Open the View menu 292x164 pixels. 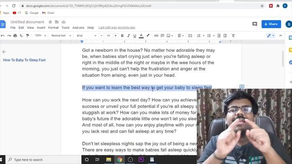[x=31, y=28]
